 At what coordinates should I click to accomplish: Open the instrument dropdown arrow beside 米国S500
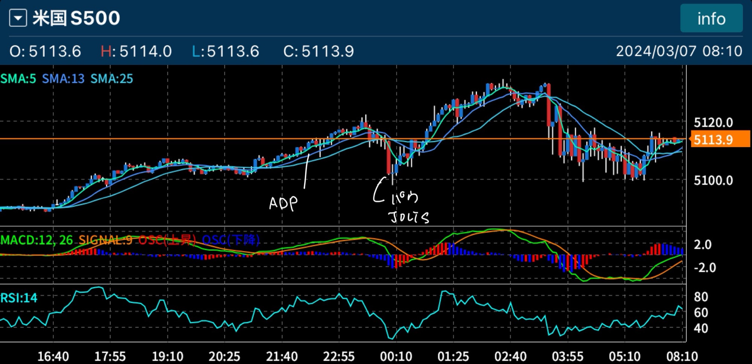(x=18, y=18)
